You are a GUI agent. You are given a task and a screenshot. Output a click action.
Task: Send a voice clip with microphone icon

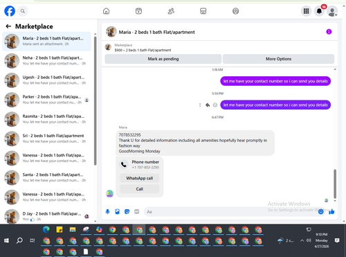108,211
